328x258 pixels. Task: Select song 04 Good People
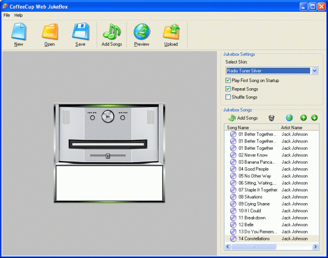(x=254, y=169)
